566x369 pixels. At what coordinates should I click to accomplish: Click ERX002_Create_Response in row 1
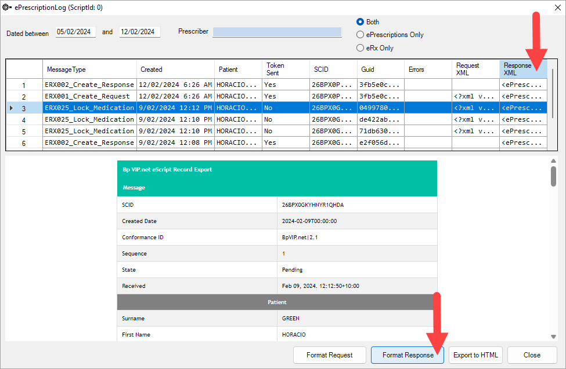89,85
